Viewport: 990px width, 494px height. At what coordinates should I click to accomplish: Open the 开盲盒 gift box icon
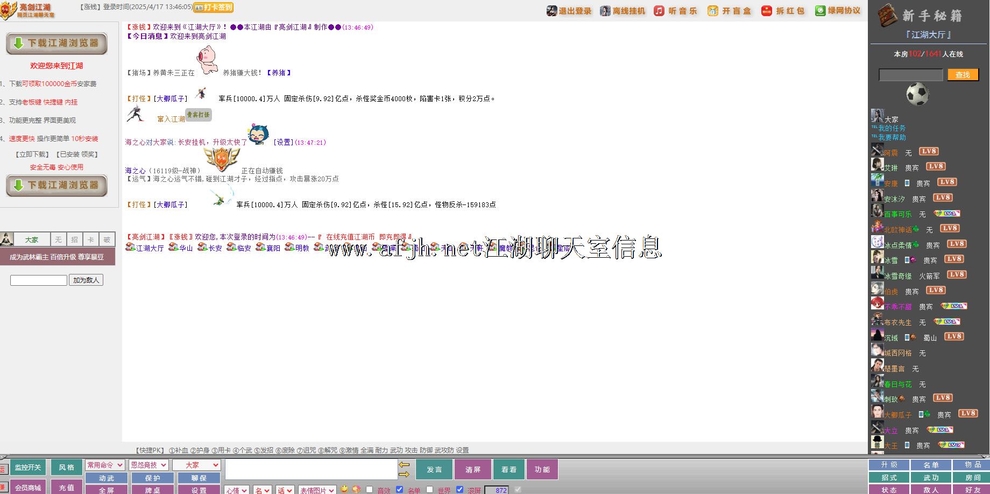pyautogui.click(x=713, y=11)
